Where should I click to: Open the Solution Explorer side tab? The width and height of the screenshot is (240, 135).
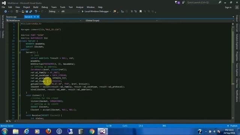point(237,42)
